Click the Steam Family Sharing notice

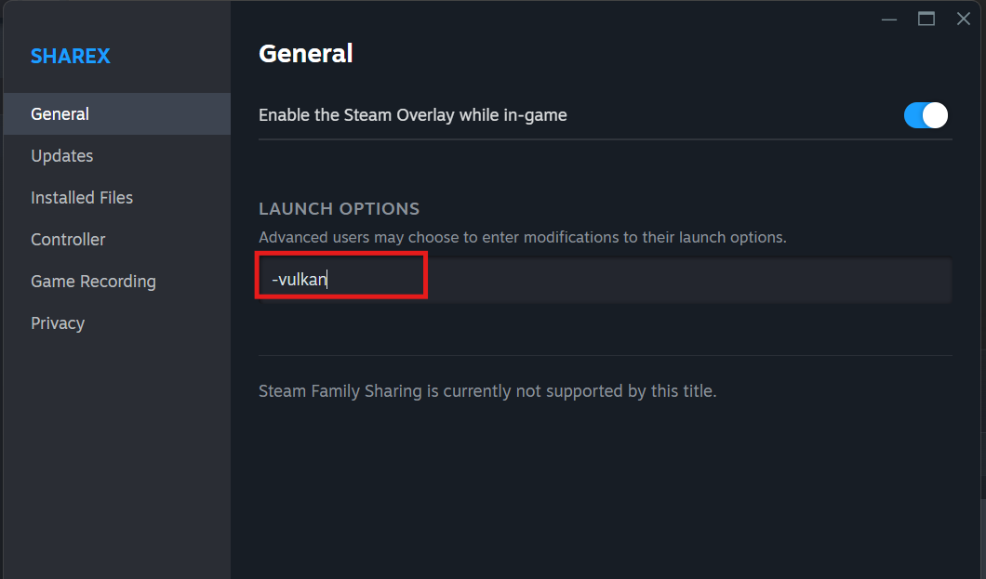[x=487, y=391]
